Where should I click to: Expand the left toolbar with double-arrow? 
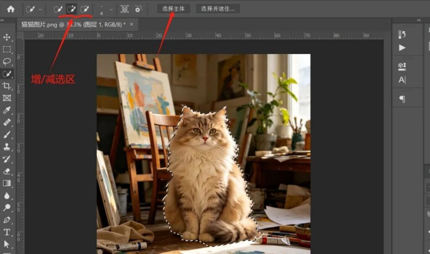click(2, 20)
